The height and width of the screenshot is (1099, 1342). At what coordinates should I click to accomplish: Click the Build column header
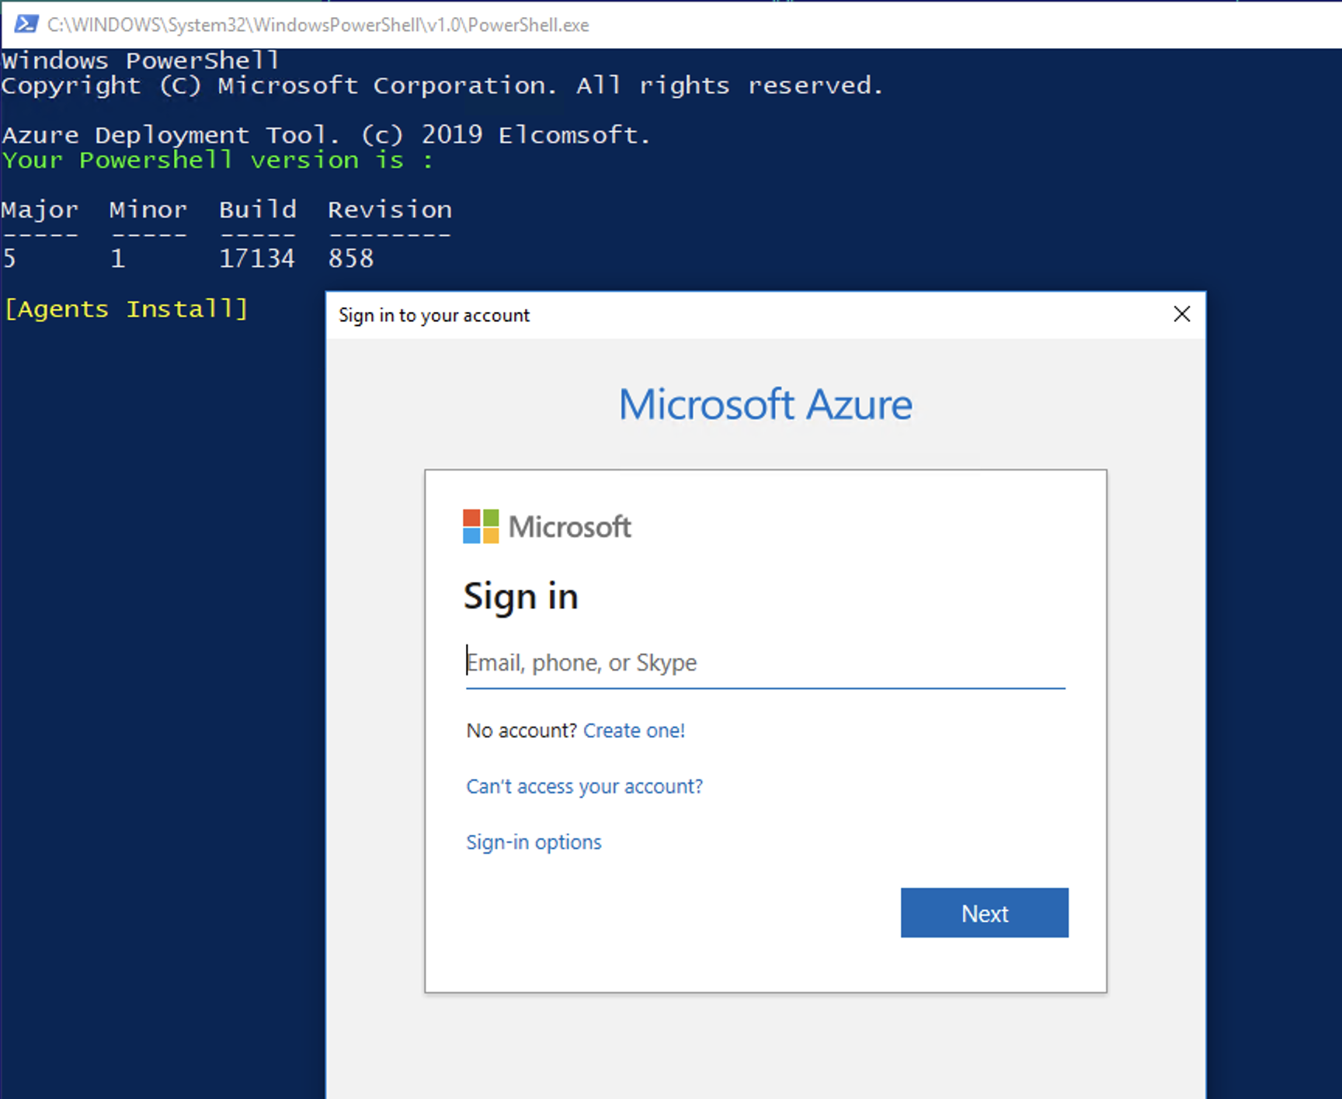tap(258, 210)
